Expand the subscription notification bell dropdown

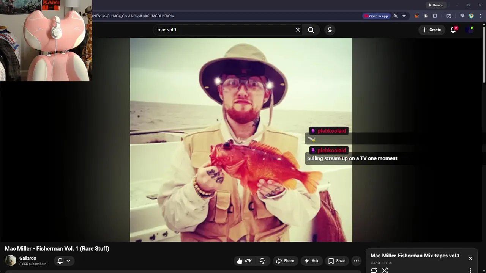click(x=64, y=261)
